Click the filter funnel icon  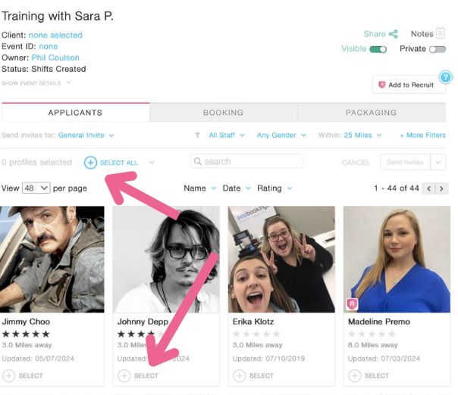(x=197, y=135)
